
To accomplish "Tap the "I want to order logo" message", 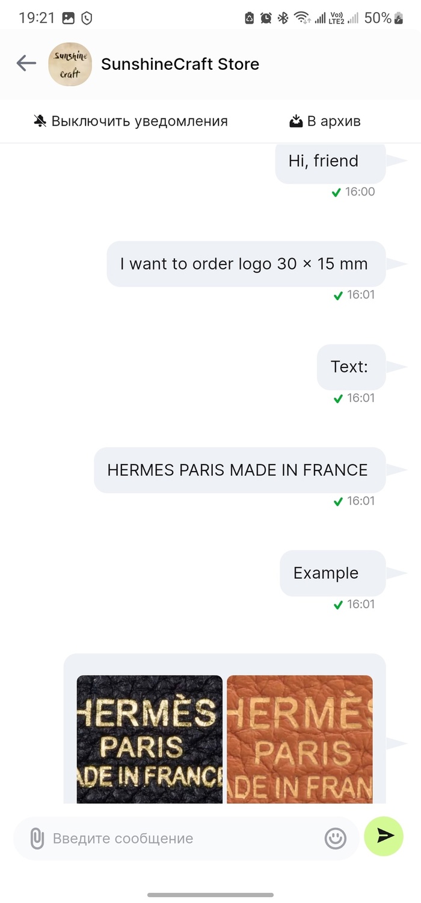I will (x=245, y=264).
